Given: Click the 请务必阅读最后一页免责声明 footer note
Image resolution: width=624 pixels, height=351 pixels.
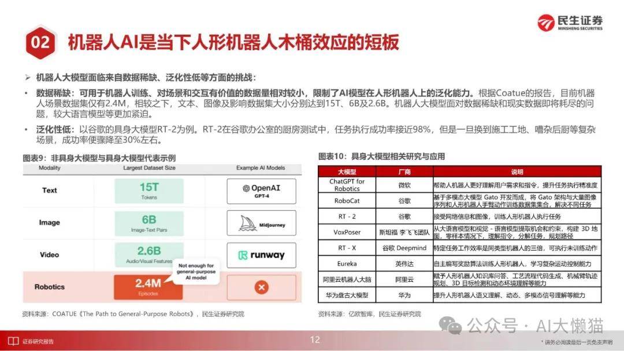Looking at the screenshot, I should click(576, 342).
